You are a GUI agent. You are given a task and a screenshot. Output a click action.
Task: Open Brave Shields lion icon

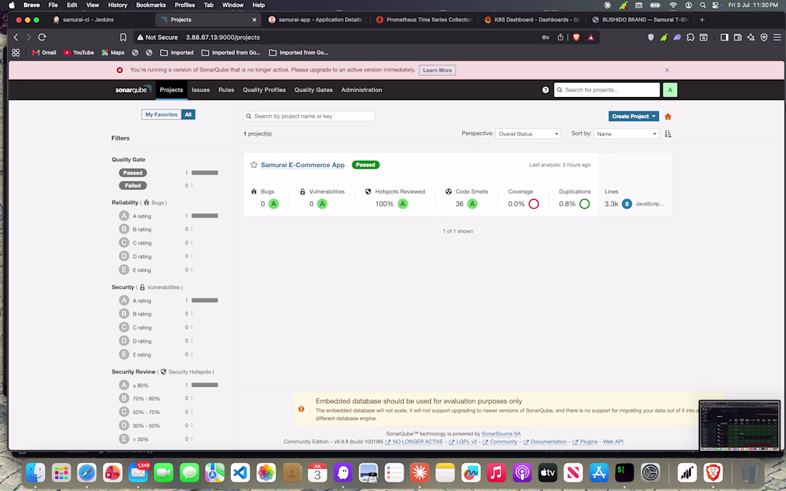click(577, 37)
